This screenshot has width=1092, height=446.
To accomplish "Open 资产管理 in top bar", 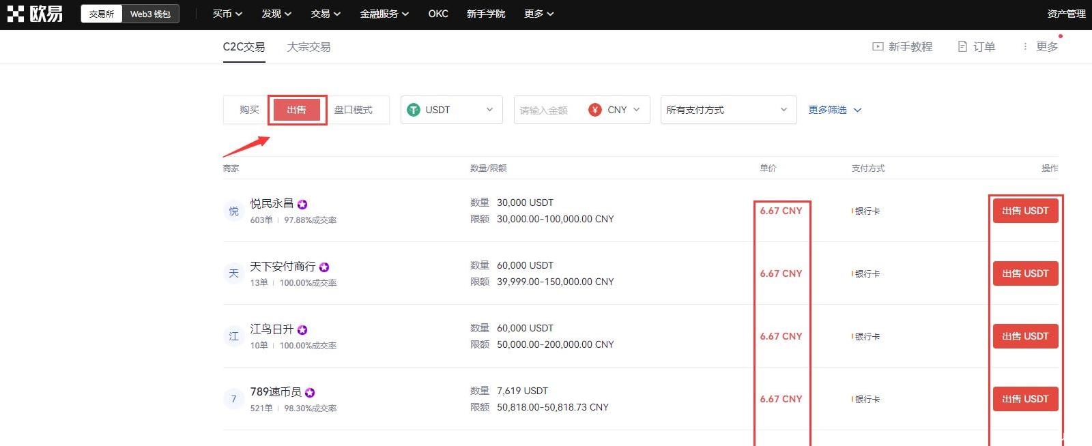I will [x=1066, y=14].
